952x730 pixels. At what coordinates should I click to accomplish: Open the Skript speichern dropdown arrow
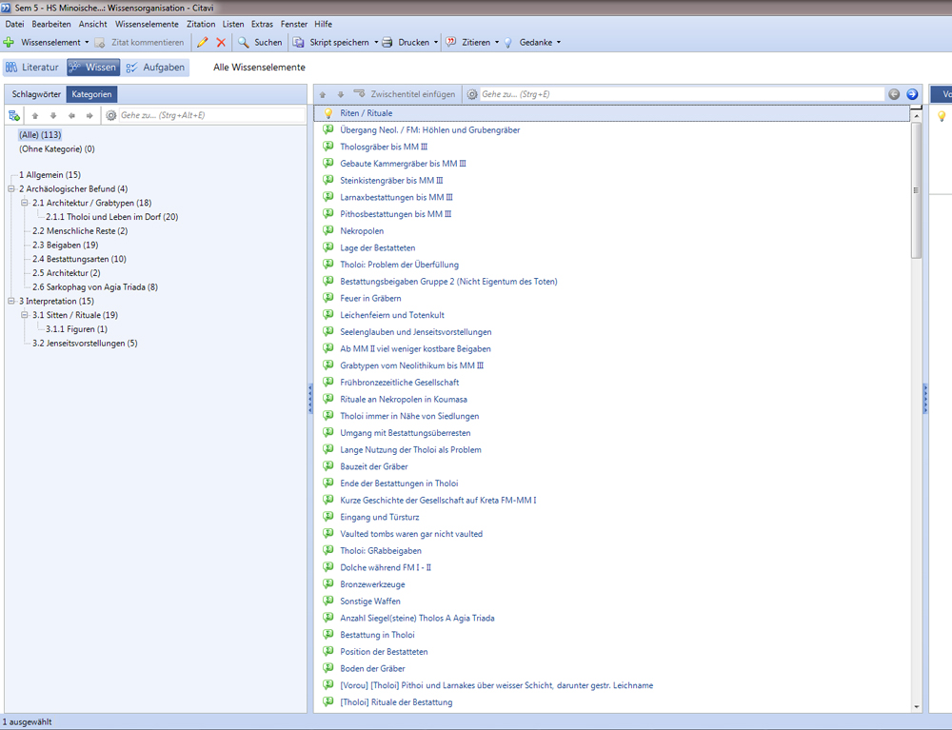tap(376, 43)
